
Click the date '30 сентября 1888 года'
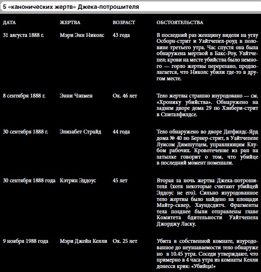[29, 180]
